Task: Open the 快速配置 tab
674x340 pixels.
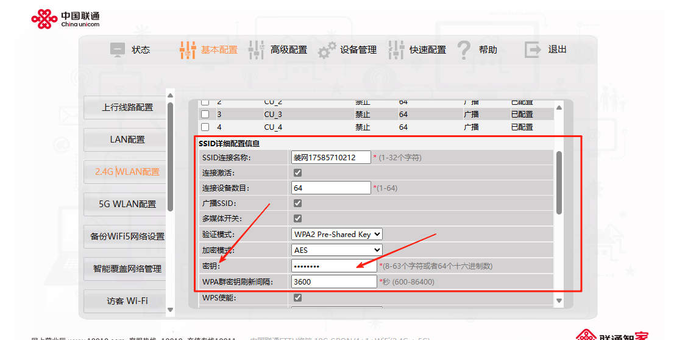Action: pyautogui.click(x=428, y=50)
